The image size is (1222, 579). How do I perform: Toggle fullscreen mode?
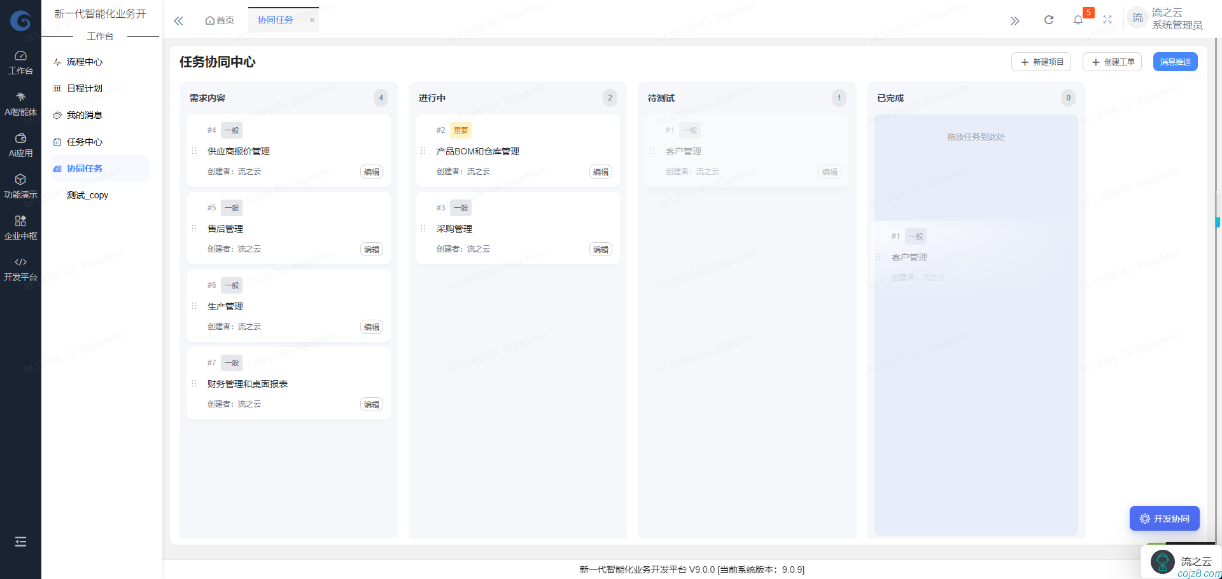(x=1107, y=19)
